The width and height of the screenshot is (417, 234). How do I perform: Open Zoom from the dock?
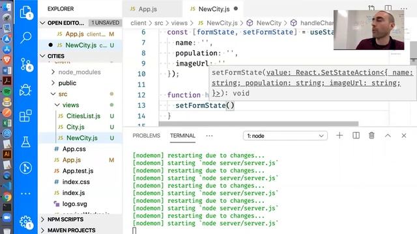tap(7, 218)
